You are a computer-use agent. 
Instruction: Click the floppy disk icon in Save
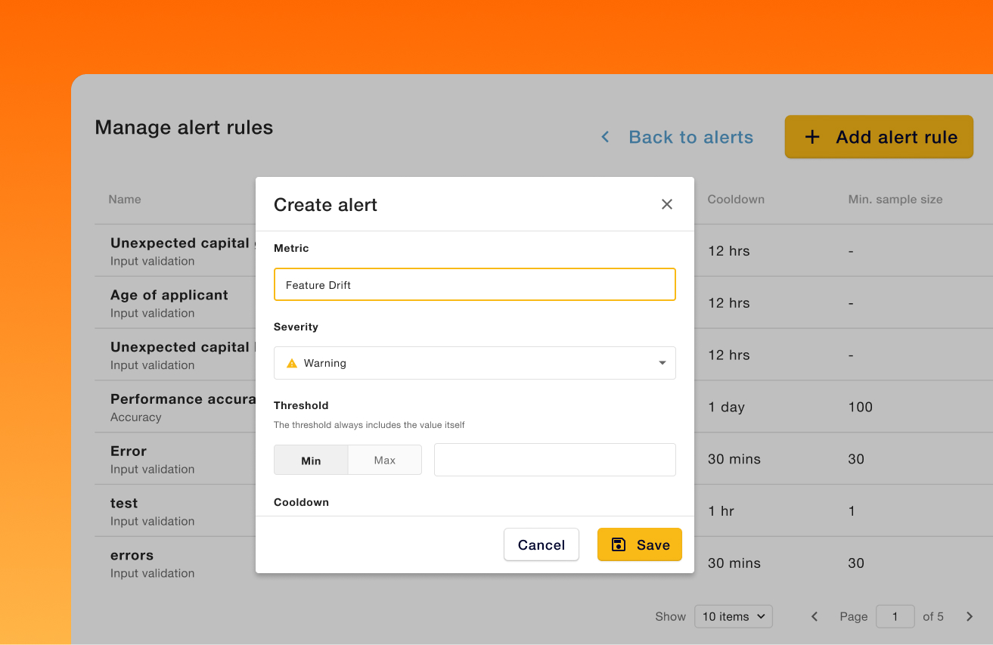[x=618, y=544]
